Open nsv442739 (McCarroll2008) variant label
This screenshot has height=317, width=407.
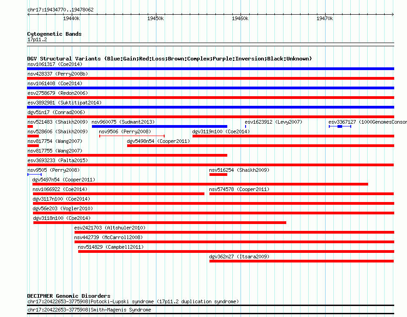coord(108,237)
